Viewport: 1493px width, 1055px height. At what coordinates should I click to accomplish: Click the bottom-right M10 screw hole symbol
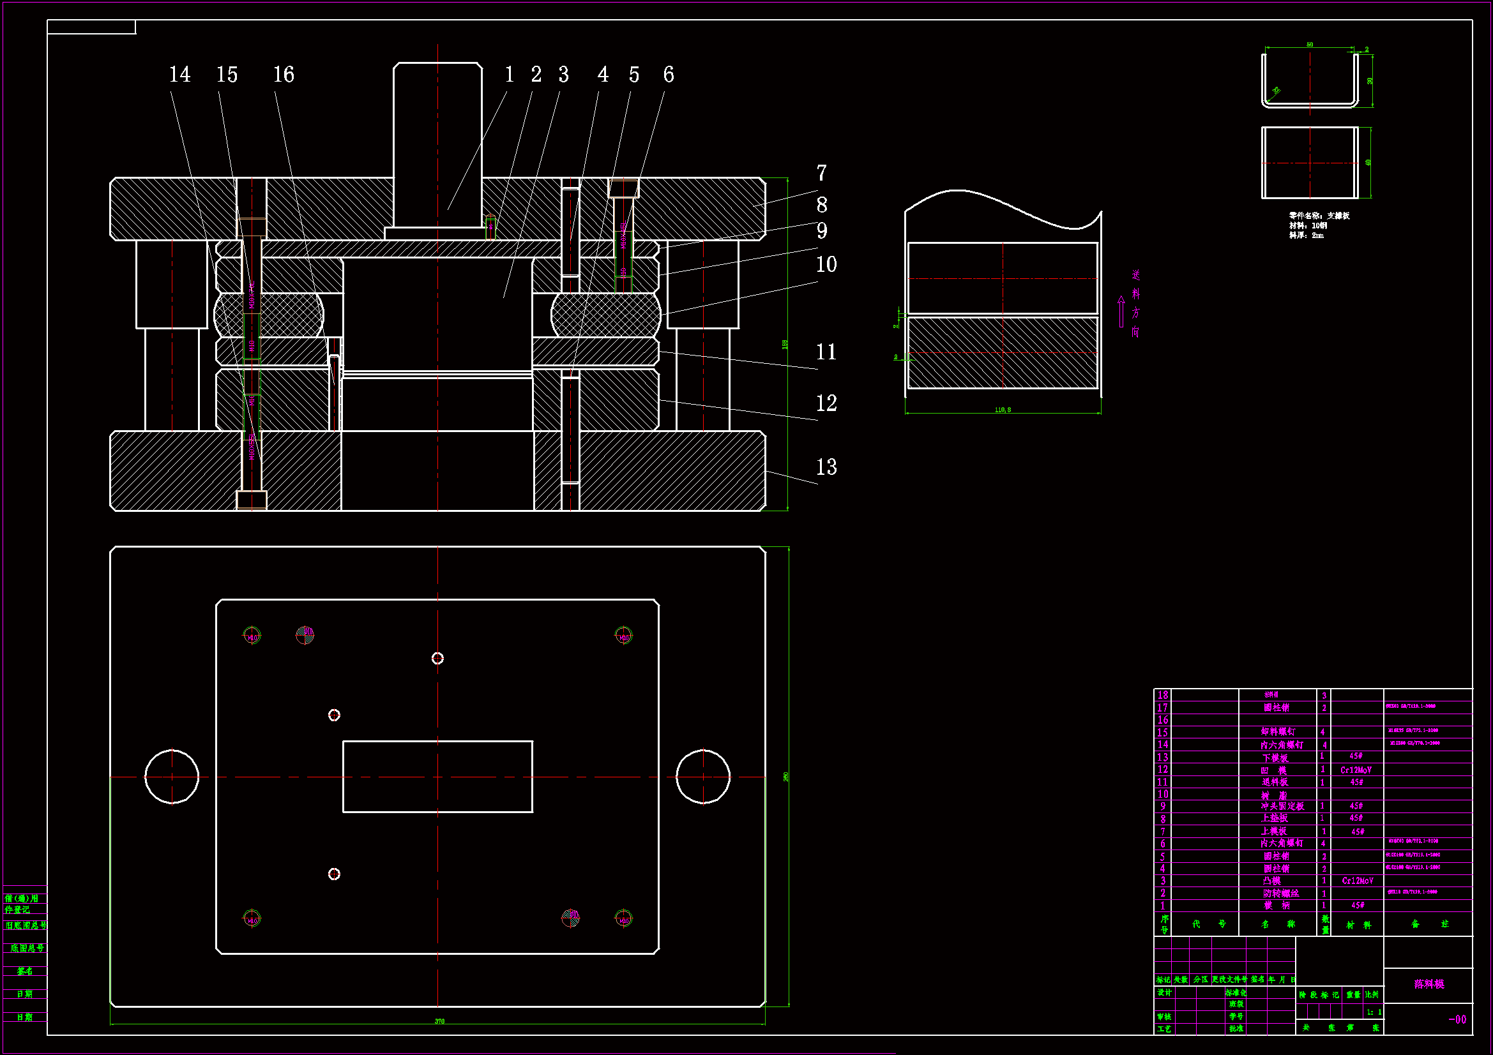pyautogui.click(x=624, y=918)
